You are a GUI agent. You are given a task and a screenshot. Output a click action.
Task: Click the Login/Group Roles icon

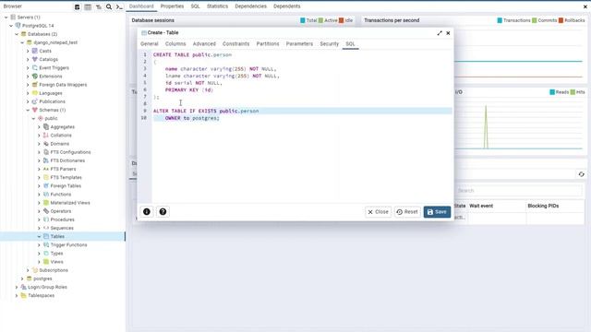click(23, 287)
